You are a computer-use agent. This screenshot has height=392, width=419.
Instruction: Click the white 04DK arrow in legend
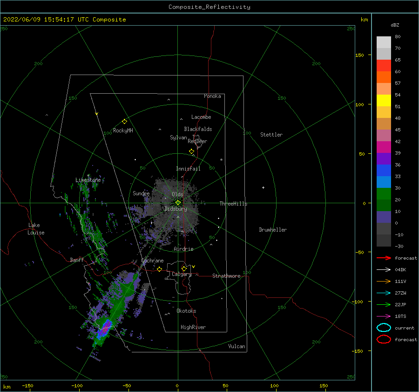click(x=384, y=269)
